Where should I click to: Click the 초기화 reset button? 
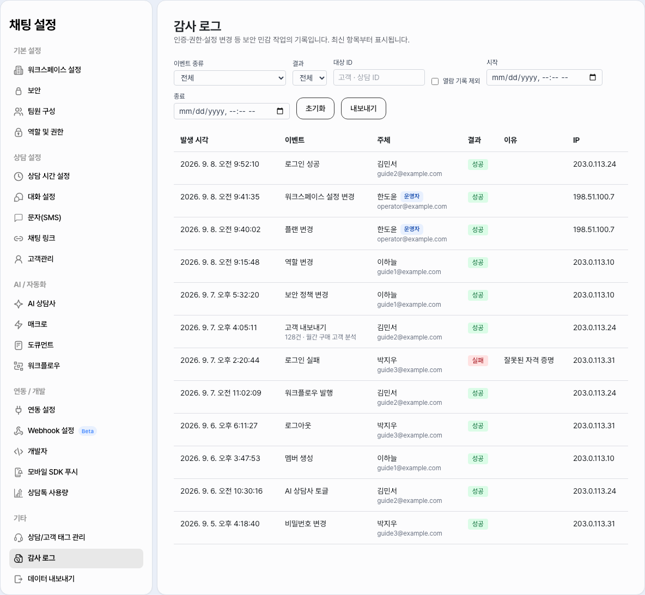[315, 108]
